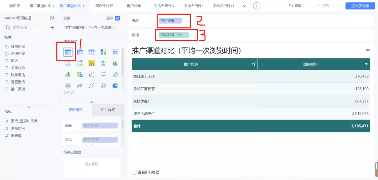Open the dropdown arrow on 浏览时间 column header
This screenshot has height=180, width=378.
366,64
